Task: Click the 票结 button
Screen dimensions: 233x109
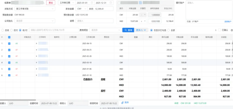Action: pyautogui.click(x=51, y=3)
